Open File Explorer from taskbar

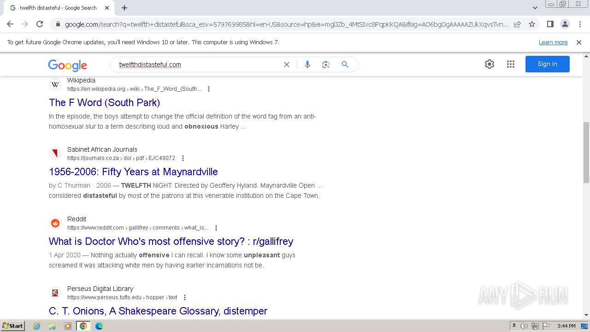pyautogui.click(x=52, y=326)
